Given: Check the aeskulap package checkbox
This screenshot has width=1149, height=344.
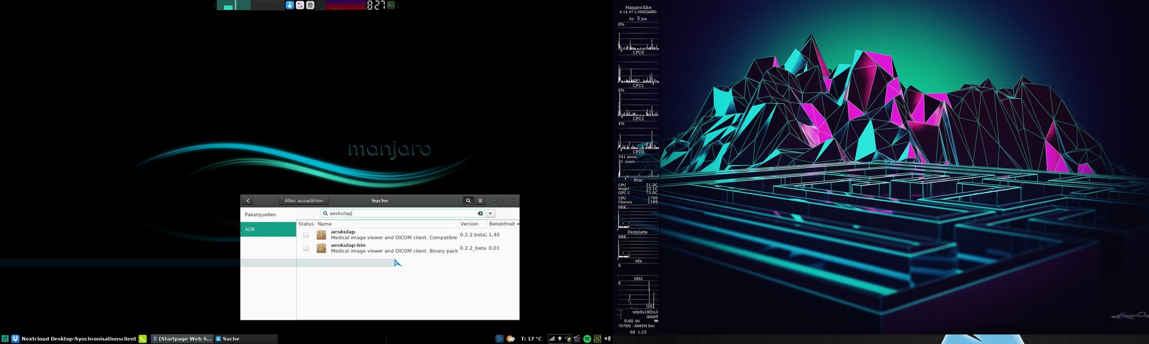Looking at the screenshot, I should (306, 235).
